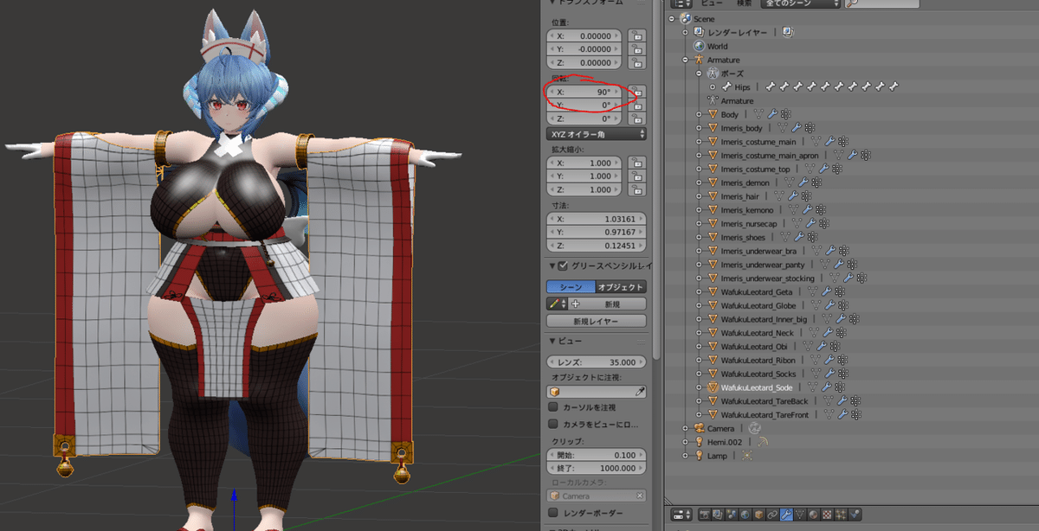Collapse the Scene tree node
Viewport: 1039px width, 531px height.
(x=671, y=18)
